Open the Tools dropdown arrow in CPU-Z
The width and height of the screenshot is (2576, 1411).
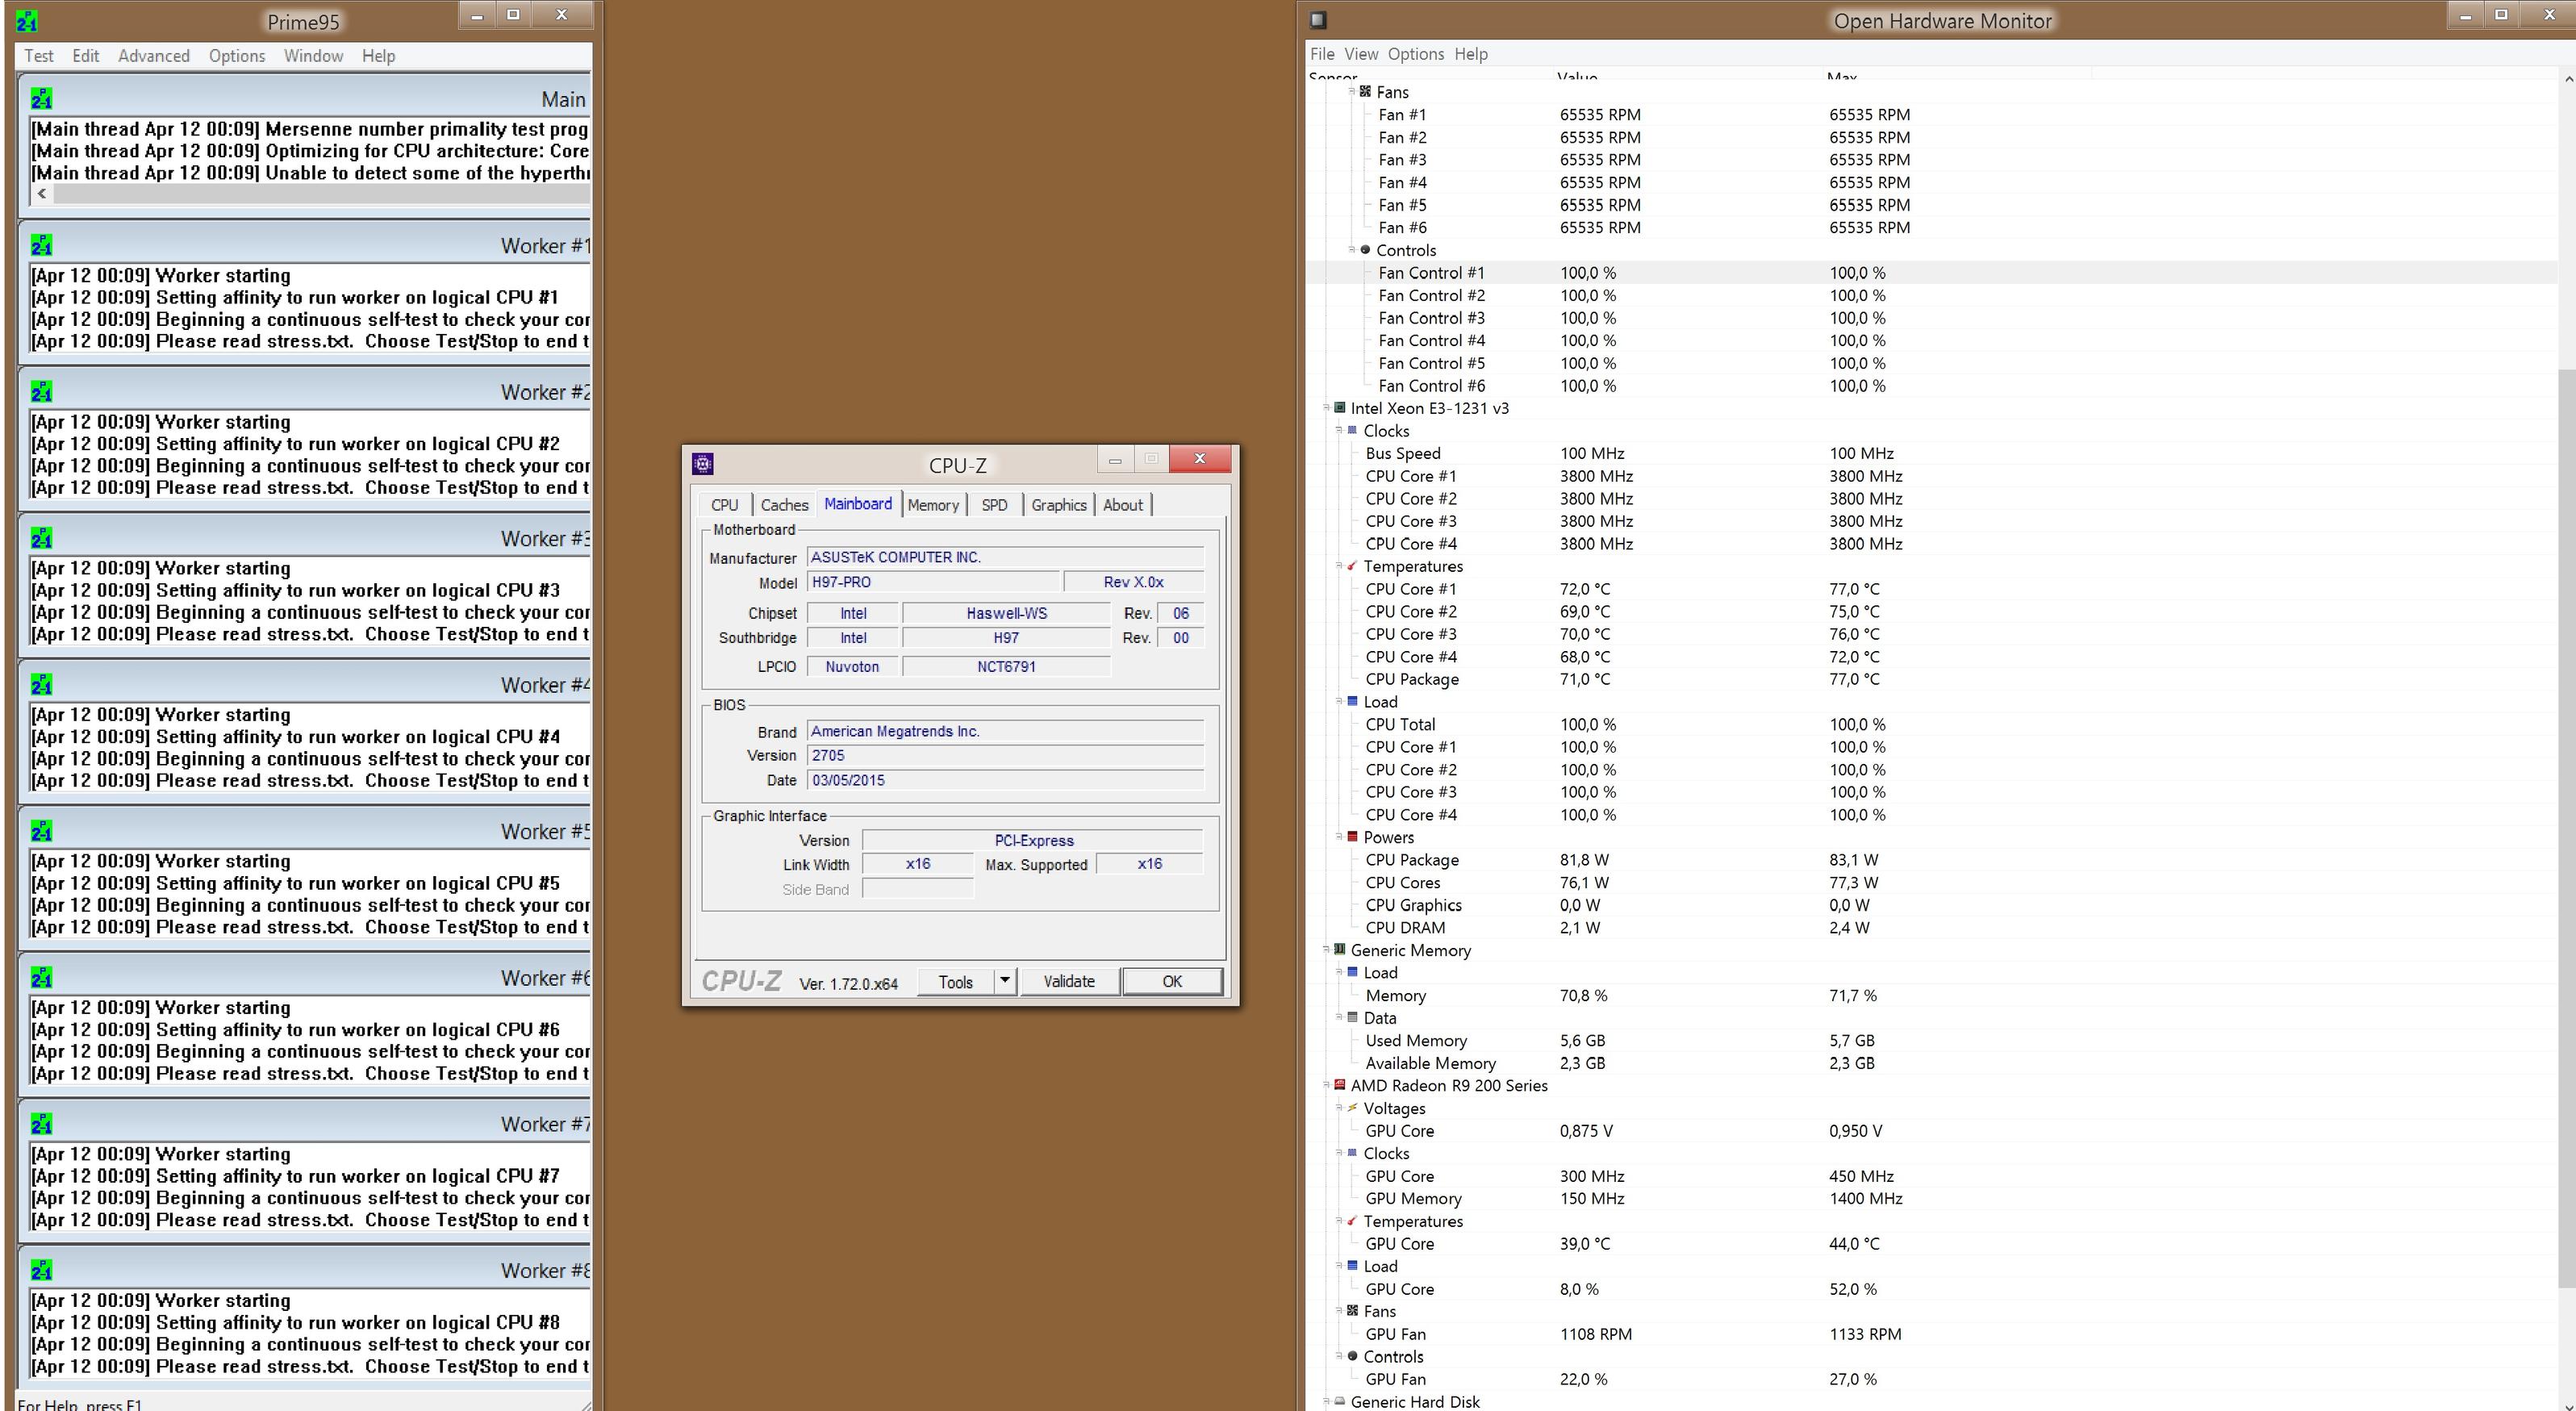1005,981
